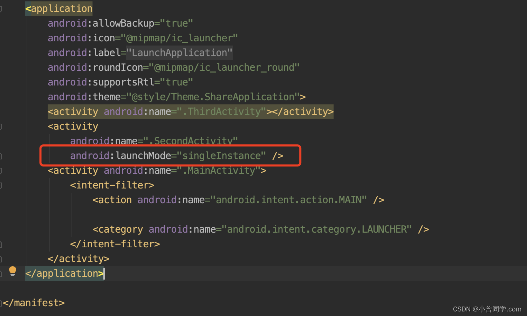Place cursor on the opening "<application" tag
Viewport: 527px width, 316px height.
click(59, 8)
